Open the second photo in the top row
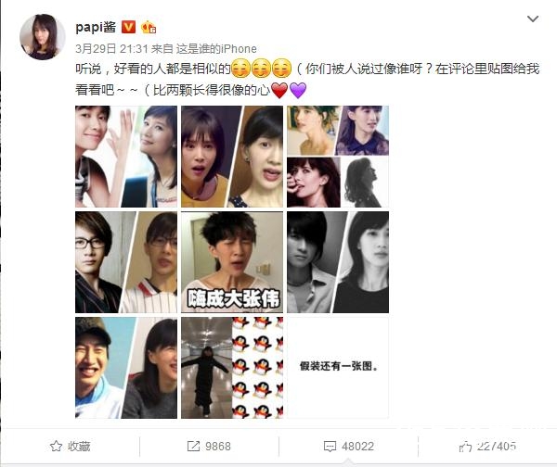Image resolution: width=557 pixels, height=467 pixels. tap(232, 157)
